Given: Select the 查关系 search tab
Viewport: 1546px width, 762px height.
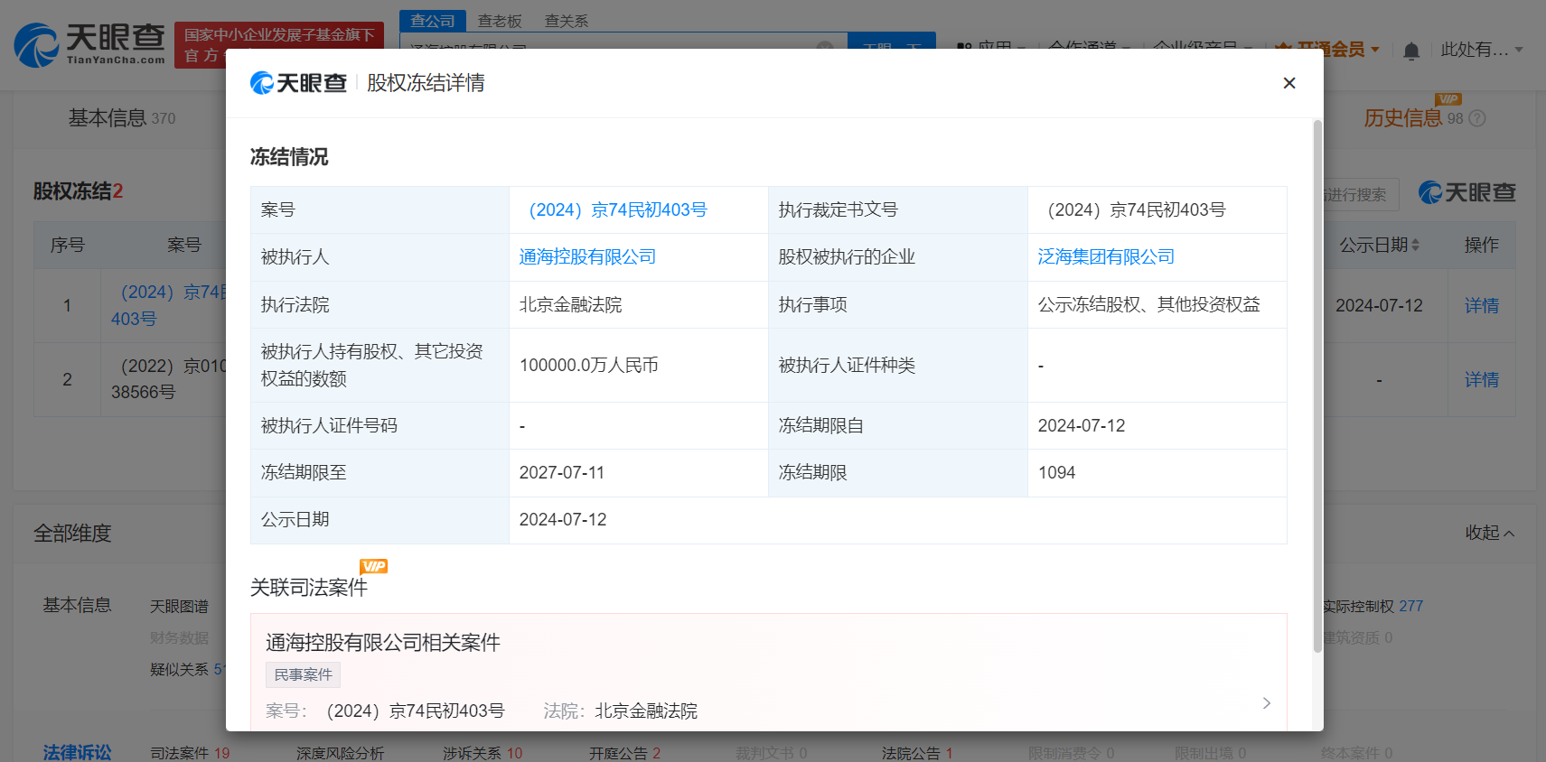Looking at the screenshot, I should tap(567, 20).
